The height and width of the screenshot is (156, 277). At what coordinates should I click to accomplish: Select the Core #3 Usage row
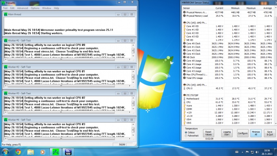(228, 71)
